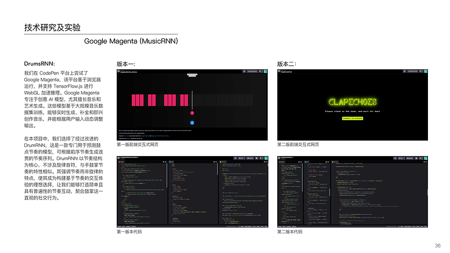Click heart icon in second version code editor

(x=395, y=158)
